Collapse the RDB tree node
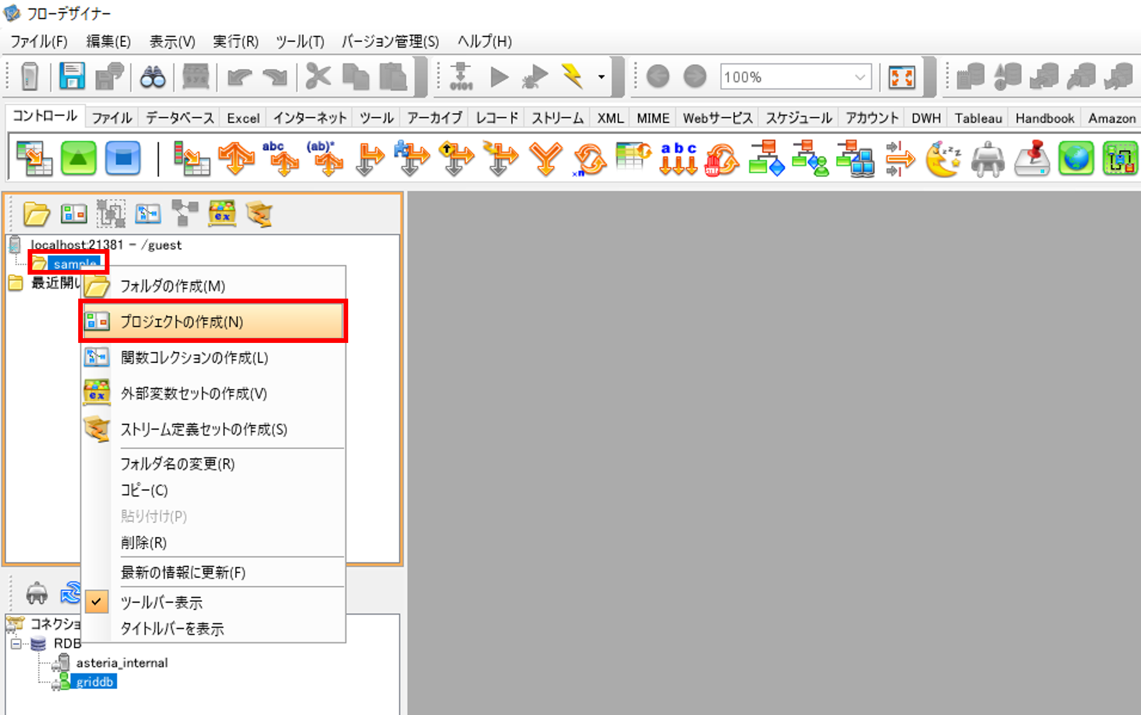Image resolution: width=1141 pixels, height=715 pixels. point(16,644)
